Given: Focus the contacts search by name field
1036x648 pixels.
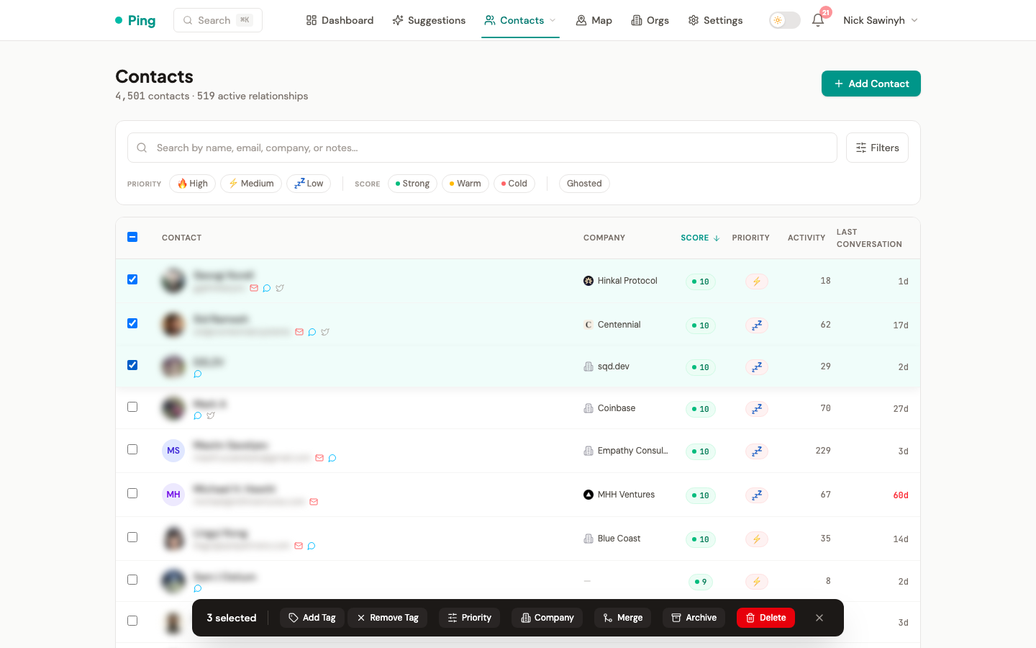Looking at the screenshot, I should [x=482, y=148].
